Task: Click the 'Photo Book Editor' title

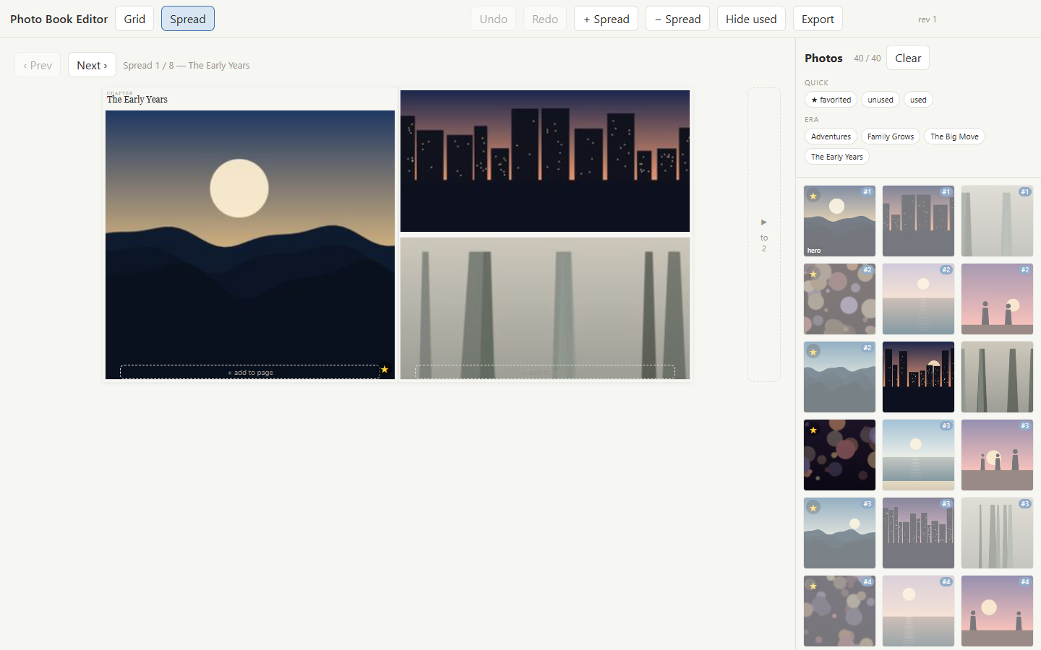Action: coord(59,19)
